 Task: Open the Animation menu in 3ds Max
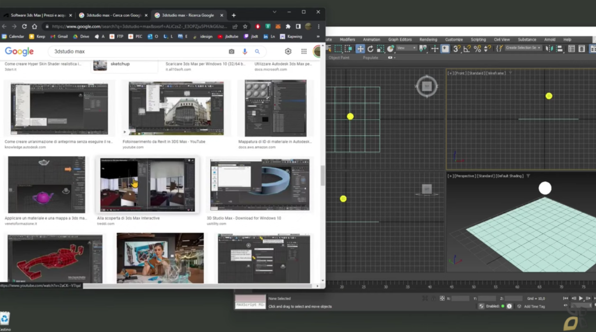coord(371,40)
